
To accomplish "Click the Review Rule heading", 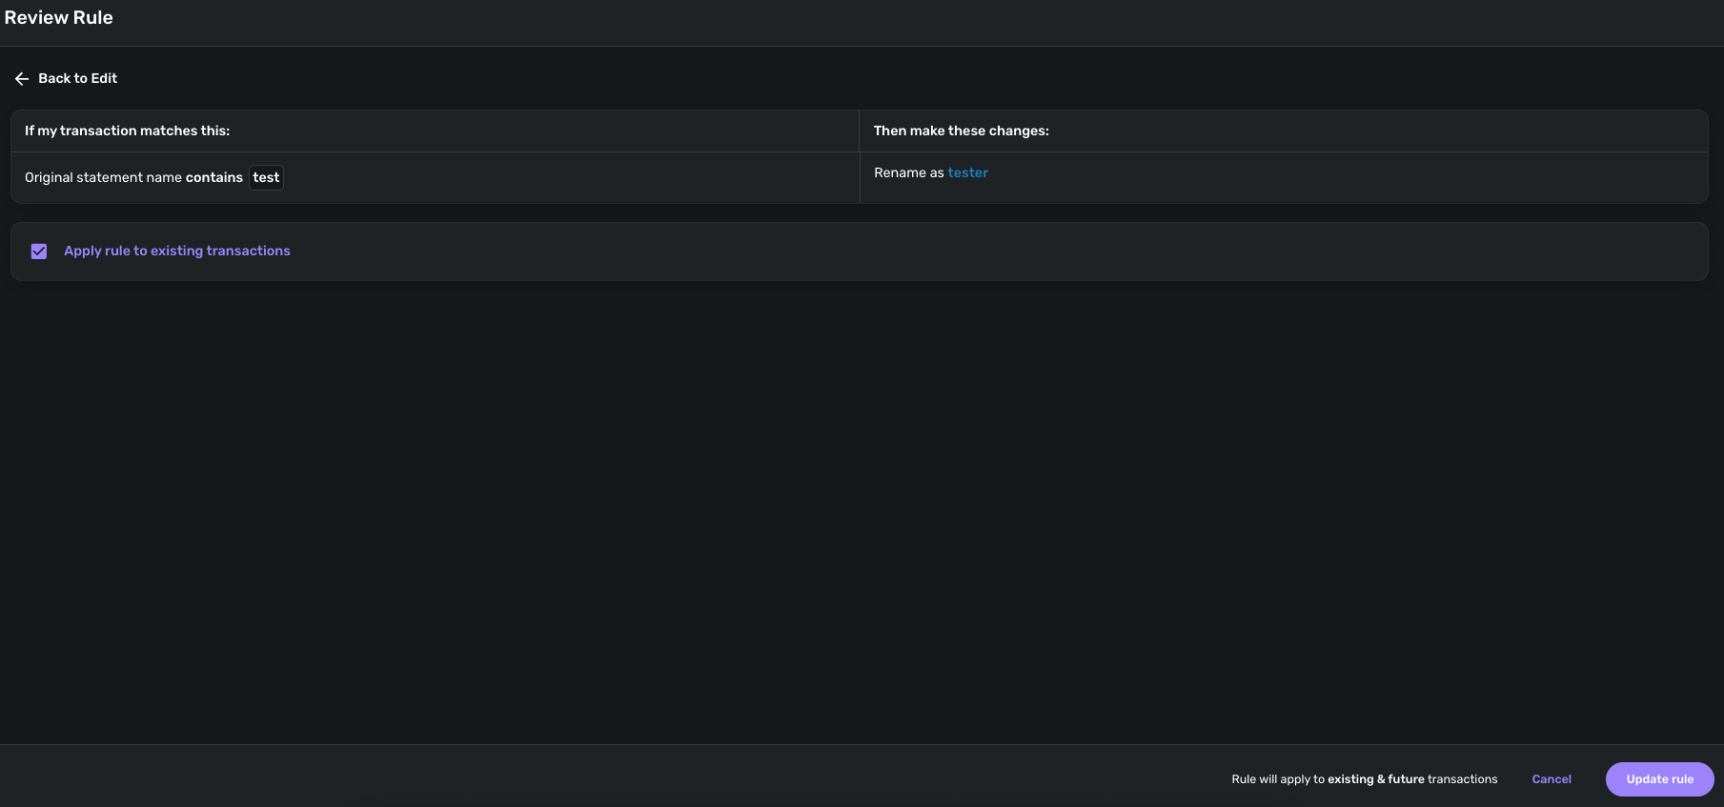I will (59, 17).
